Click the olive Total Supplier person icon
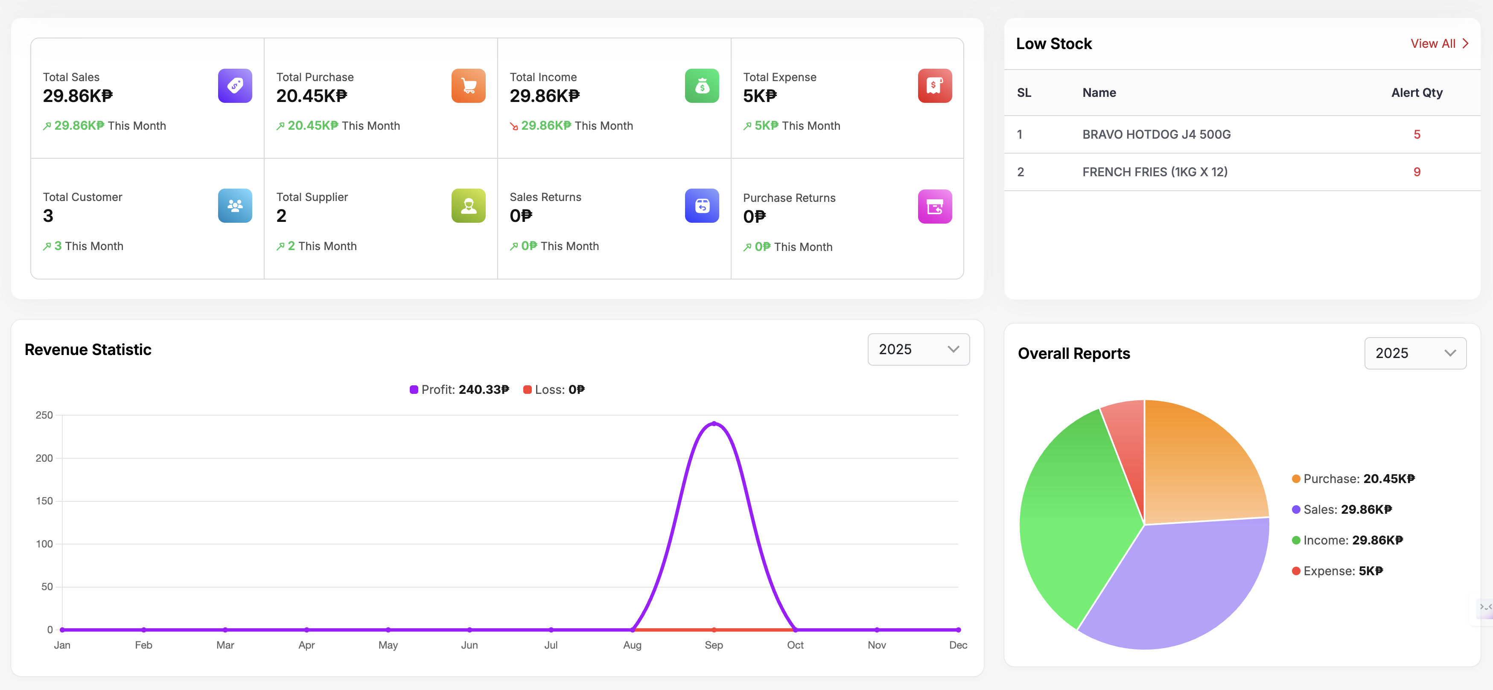The height and width of the screenshot is (690, 1493). coord(468,206)
